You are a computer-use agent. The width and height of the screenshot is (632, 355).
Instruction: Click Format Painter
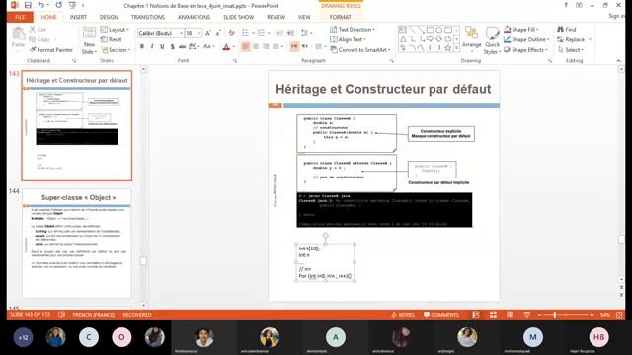(51, 50)
